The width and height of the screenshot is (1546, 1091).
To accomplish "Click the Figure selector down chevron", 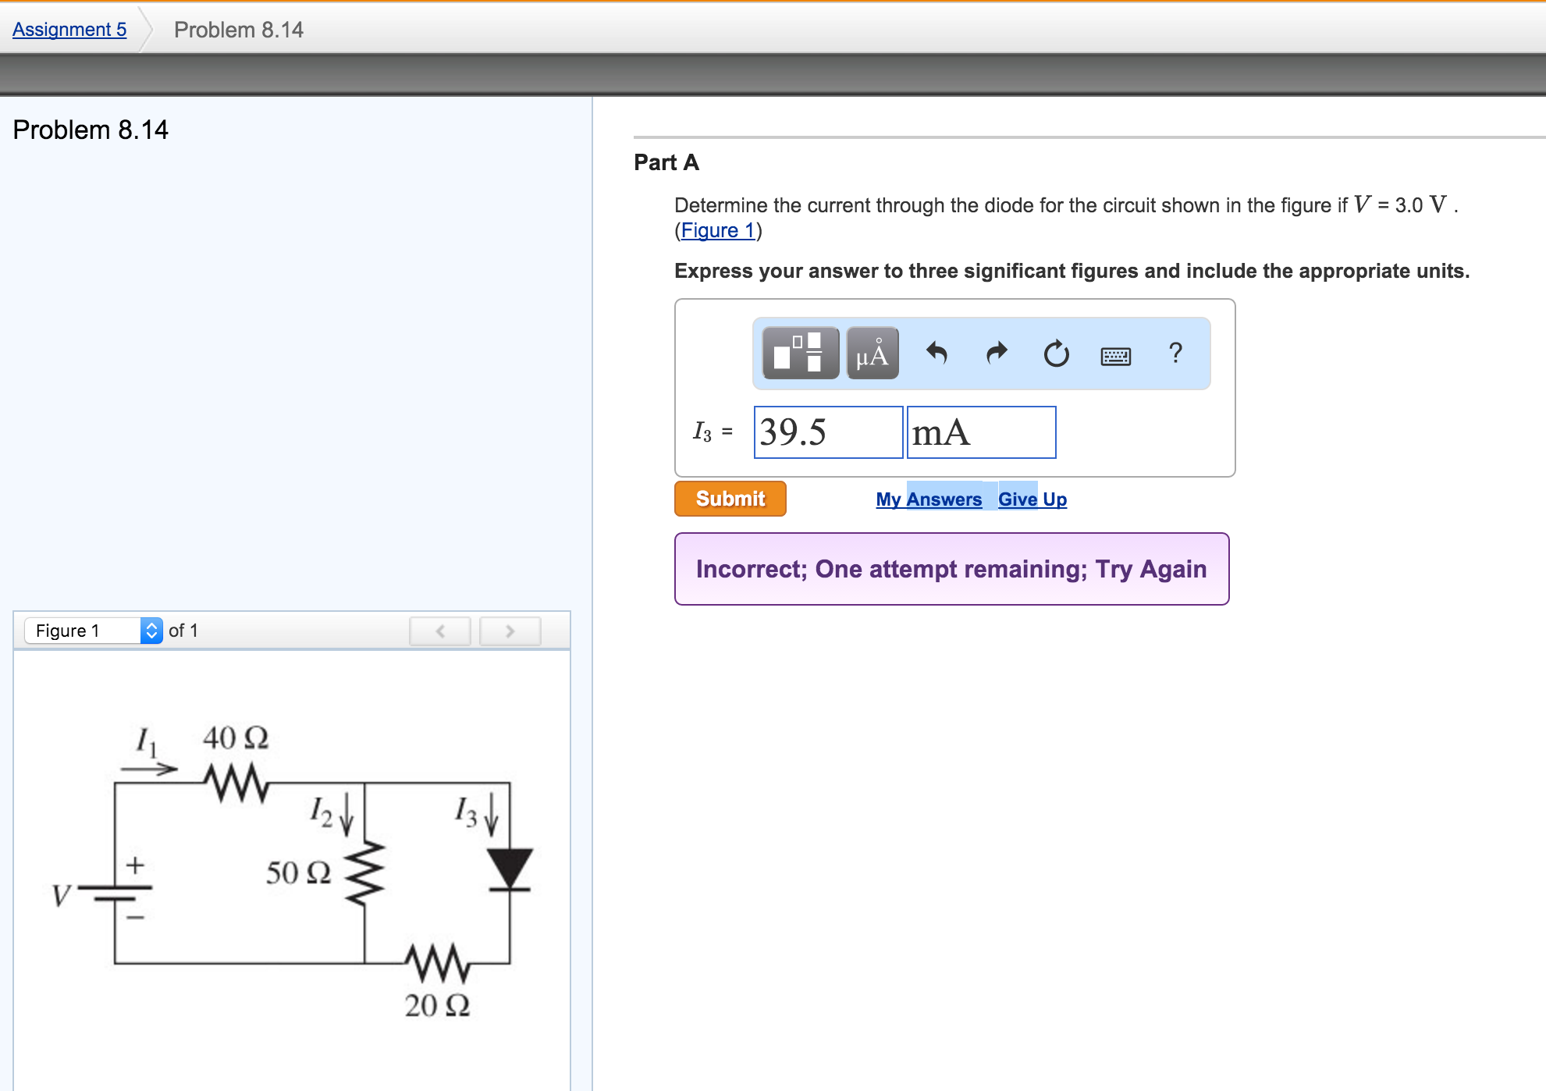I will [151, 635].
